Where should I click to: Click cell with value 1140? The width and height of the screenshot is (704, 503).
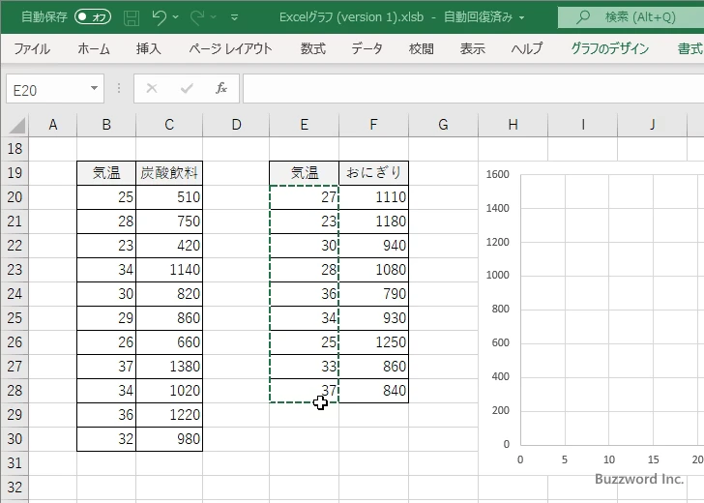169,270
